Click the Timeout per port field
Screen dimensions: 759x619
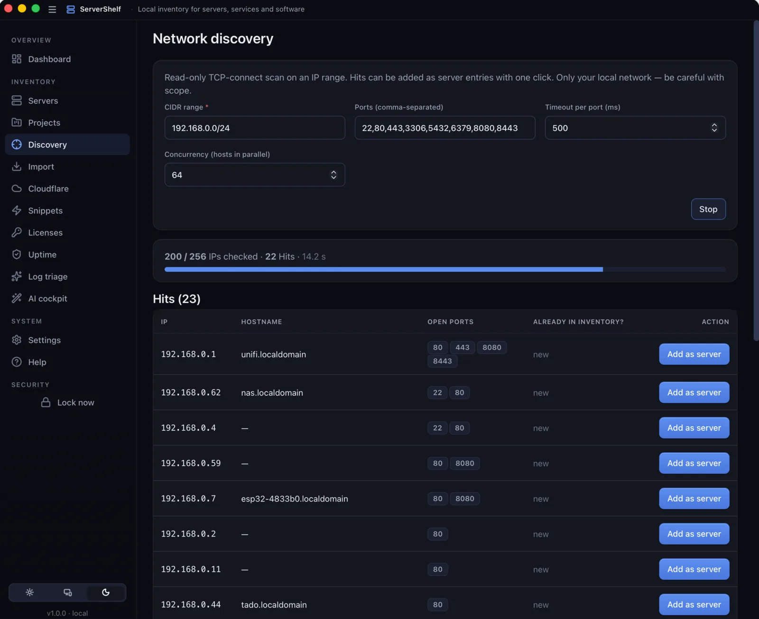point(635,127)
